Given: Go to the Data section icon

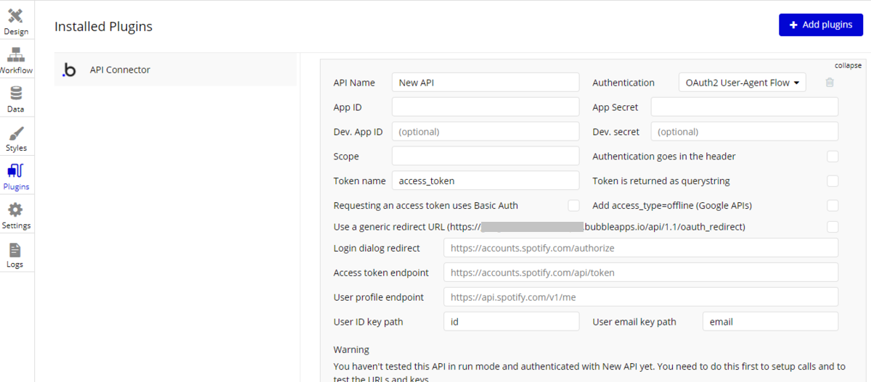Looking at the screenshot, I should [15, 94].
